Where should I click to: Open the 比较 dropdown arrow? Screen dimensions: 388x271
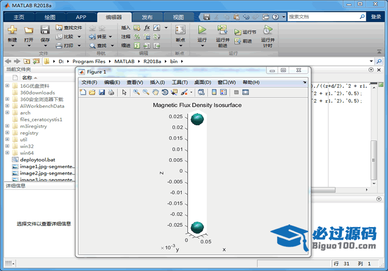79,36
